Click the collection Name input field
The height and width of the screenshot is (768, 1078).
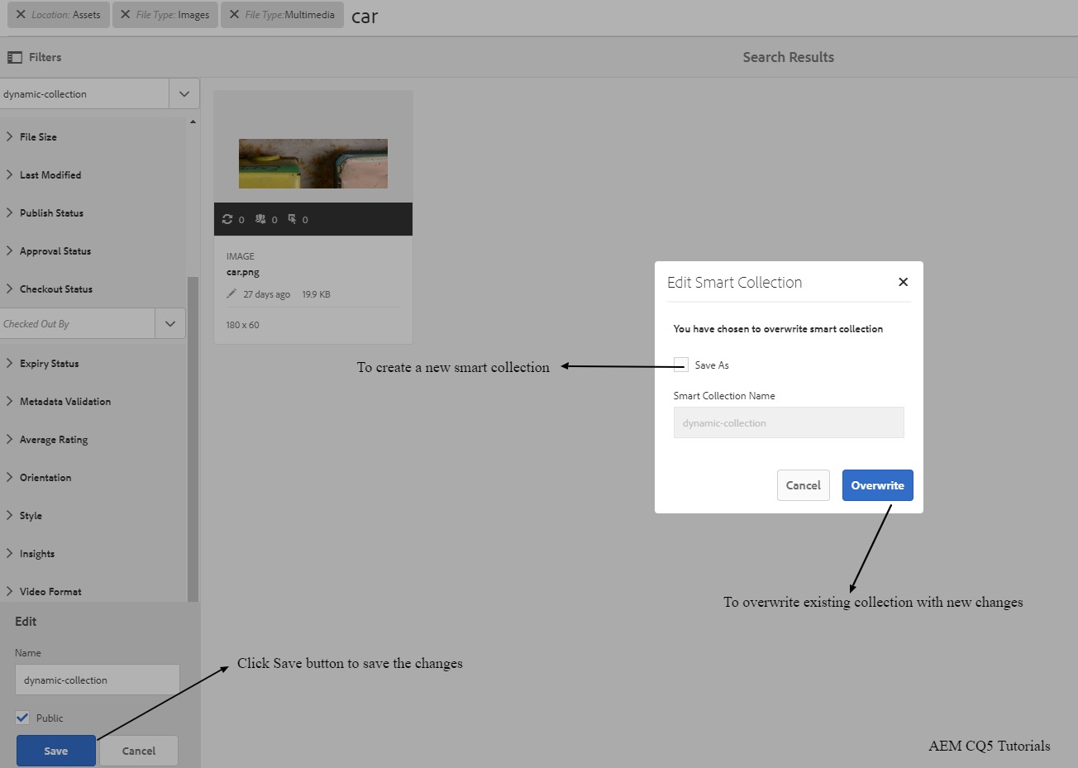pyautogui.click(x=97, y=680)
